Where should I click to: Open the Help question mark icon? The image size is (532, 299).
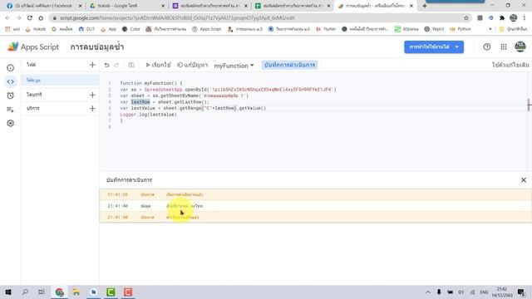[x=487, y=47]
